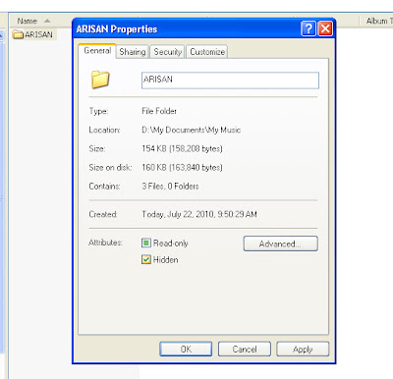Click the Attributes label
Screen dimensions: 393x379
(x=105, y=243)
